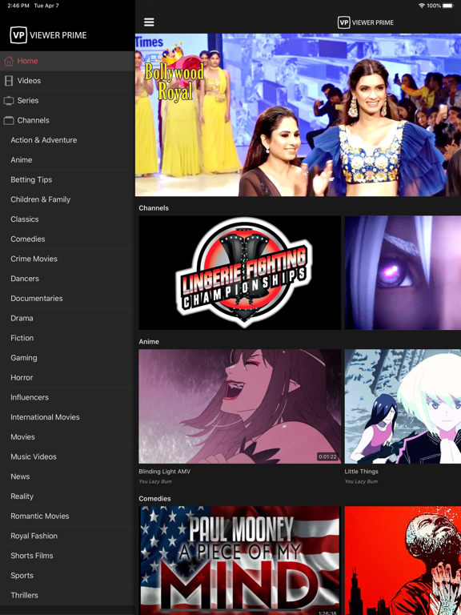The image size is (461, 615).
Task: Click the Anime section heading
Action: 149,342
